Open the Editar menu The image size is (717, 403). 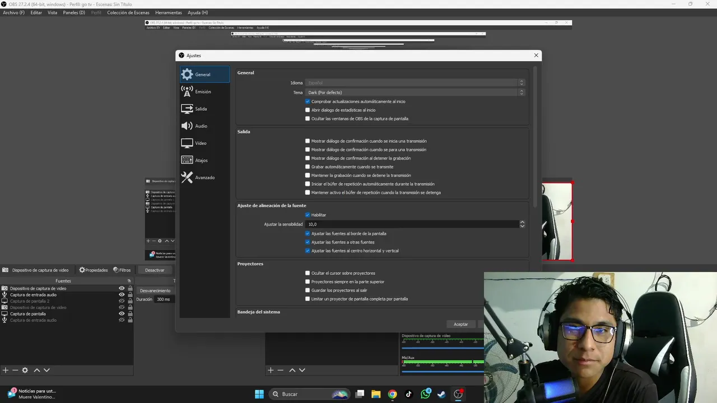pos(36,12)
